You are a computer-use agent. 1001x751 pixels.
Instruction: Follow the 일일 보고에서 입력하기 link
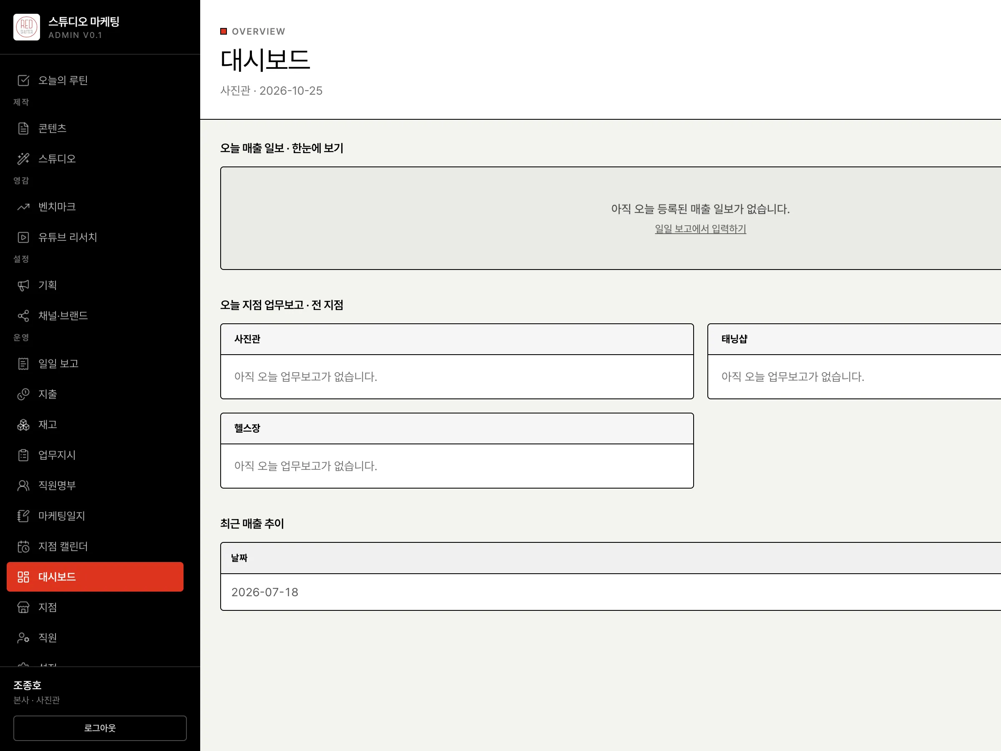click(700, 229)
